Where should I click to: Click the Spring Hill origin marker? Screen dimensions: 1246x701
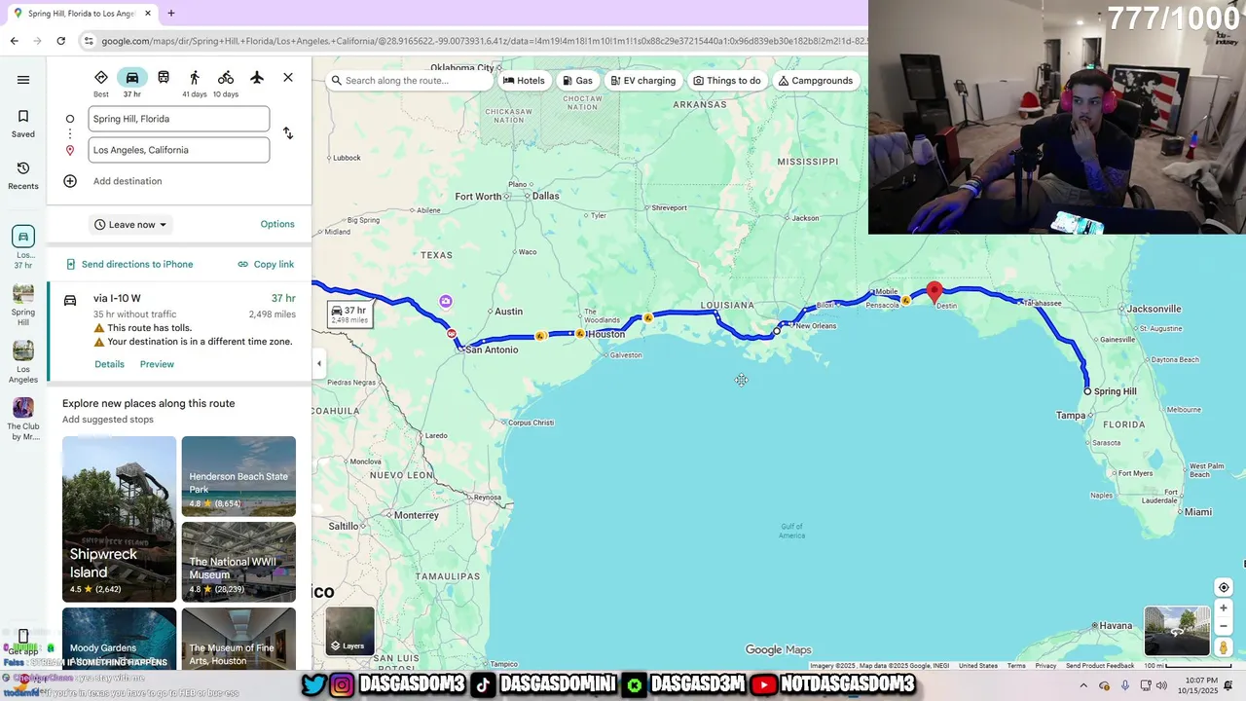[1087, 391]
